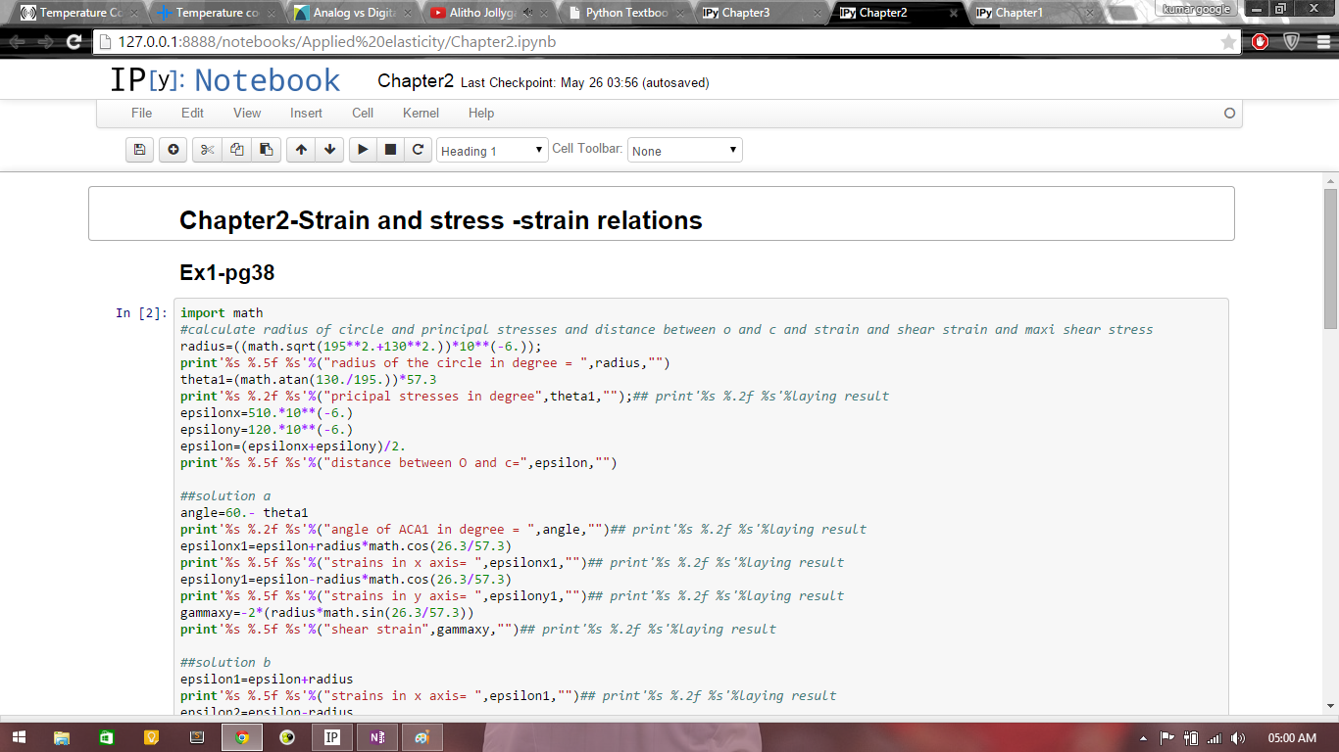Viewport: 1339px width, 752px height.
Task: Insert cell below with plus icon
Action: tap(174, 150)
